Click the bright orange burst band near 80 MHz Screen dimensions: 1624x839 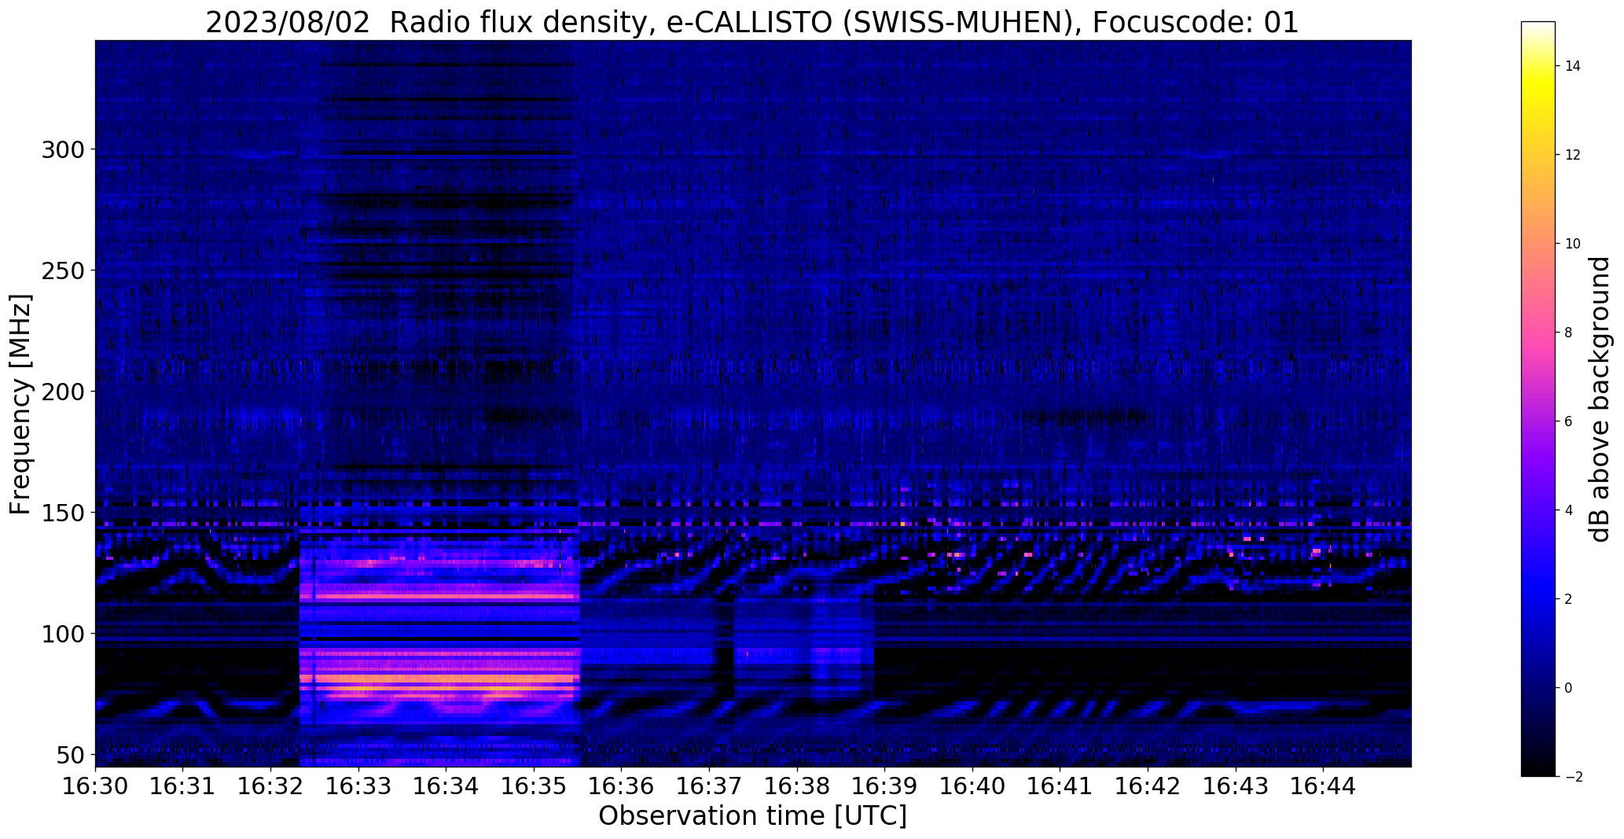tap(439, 678)
